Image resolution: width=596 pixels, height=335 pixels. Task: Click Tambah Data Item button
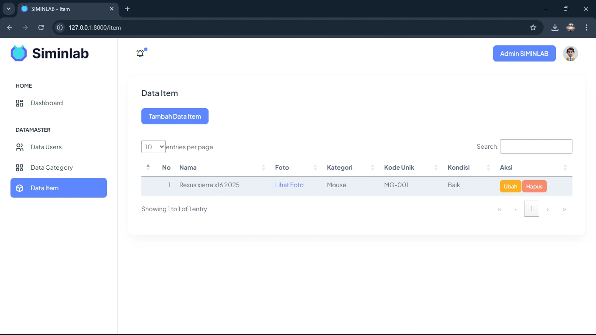point(175,116)
